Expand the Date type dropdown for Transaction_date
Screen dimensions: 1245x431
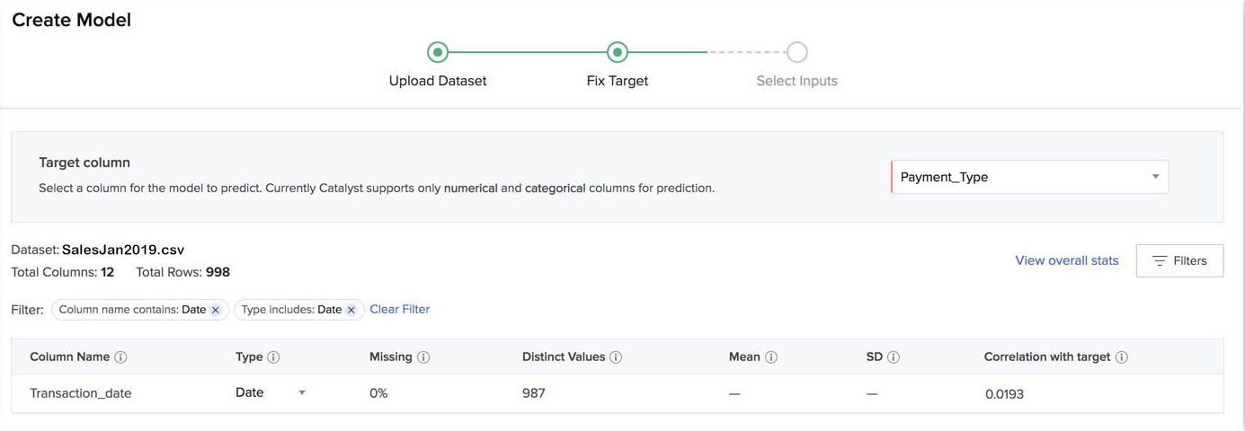tap(302, 393)
